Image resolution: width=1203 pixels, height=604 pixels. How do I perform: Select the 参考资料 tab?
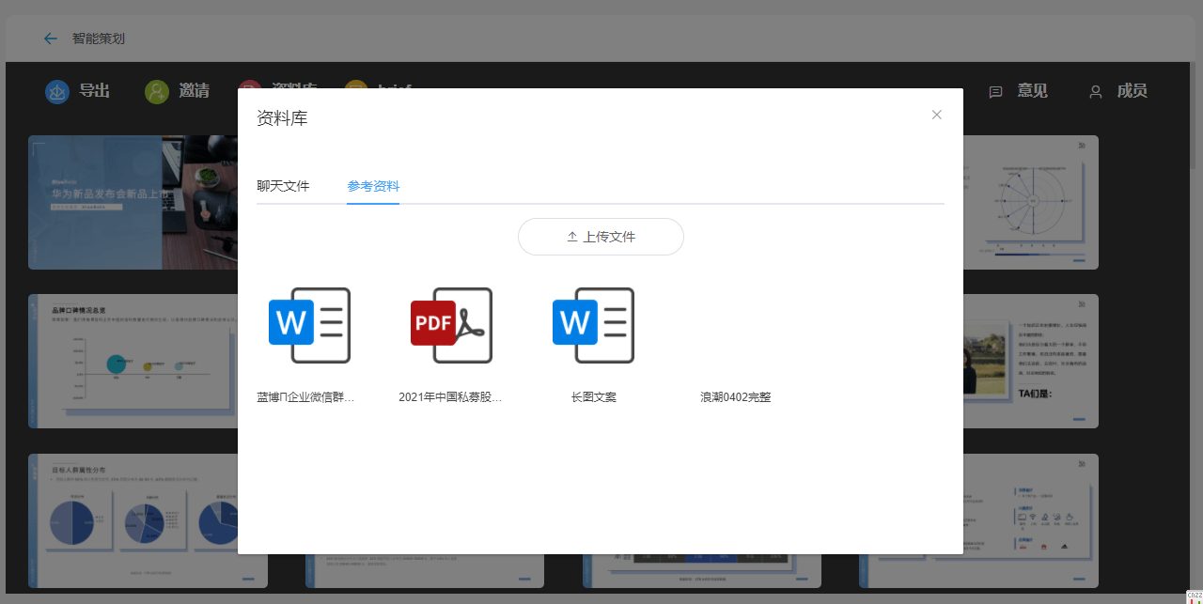(x=373, y=186)
